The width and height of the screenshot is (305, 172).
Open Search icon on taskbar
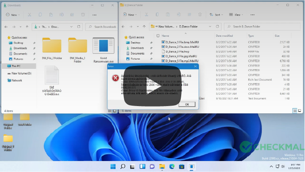point(123,167)
